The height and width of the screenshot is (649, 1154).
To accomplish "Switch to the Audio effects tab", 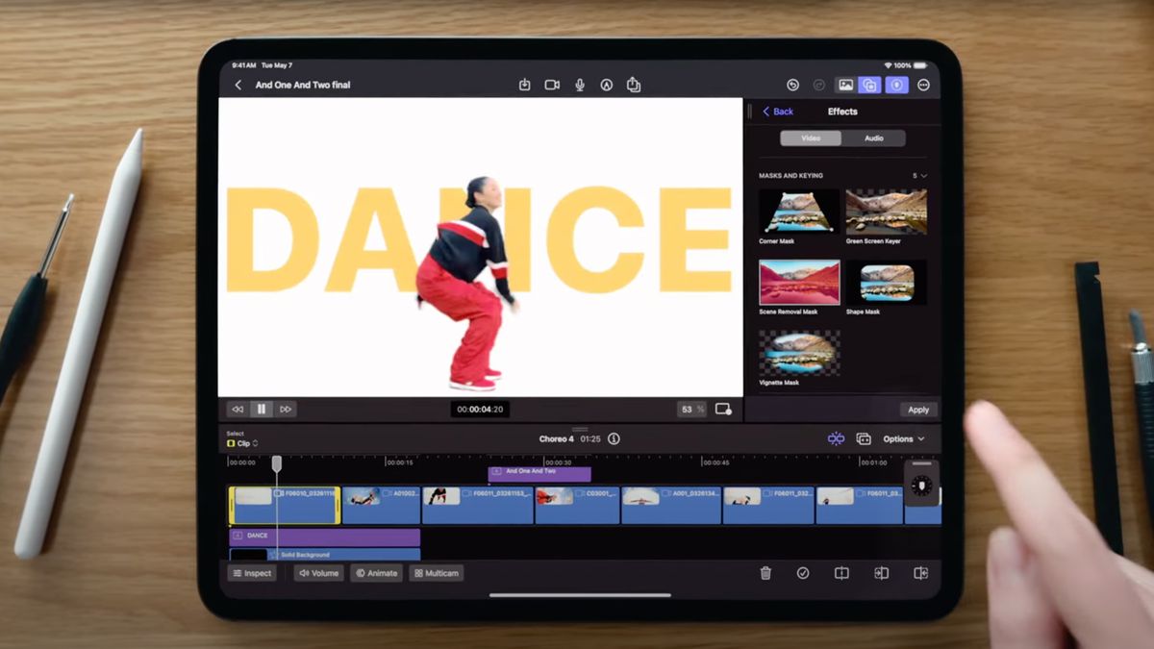I will (x=875, y=137).
